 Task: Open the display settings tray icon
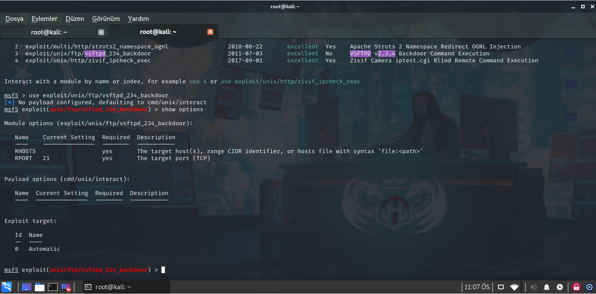pyautogui.click(x=501, y=287)
